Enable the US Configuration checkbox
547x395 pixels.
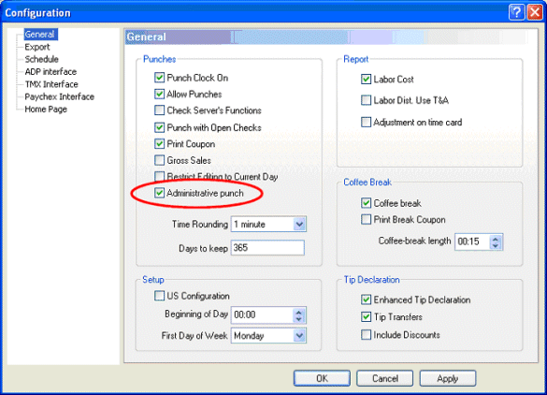(160, 296)
